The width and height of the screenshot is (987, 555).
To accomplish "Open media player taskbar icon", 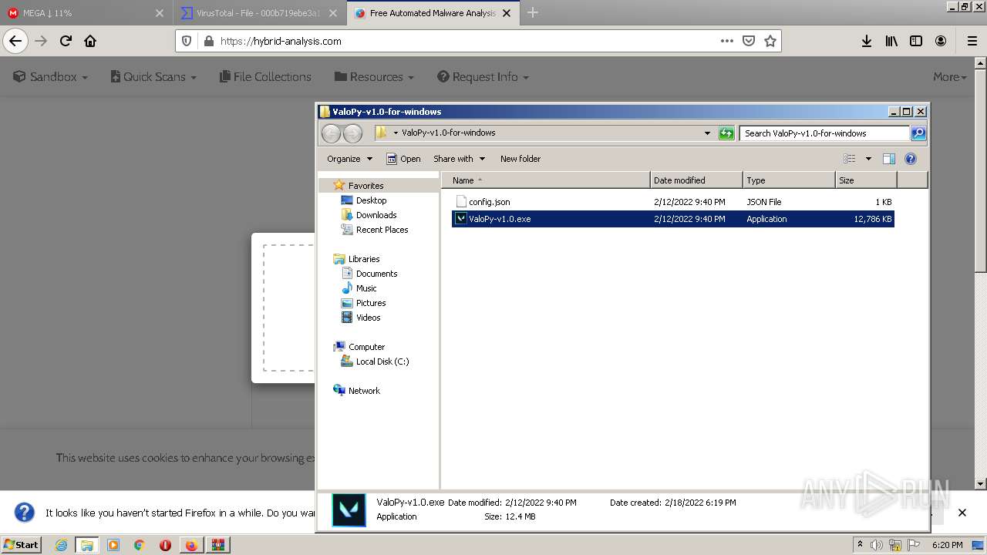I will pyautogui.click(x=113, y=545).
